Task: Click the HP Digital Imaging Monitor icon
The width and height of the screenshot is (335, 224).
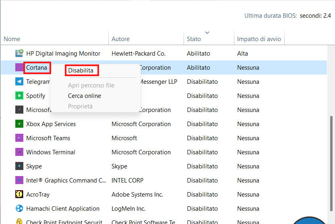Action: pos(19,53)
